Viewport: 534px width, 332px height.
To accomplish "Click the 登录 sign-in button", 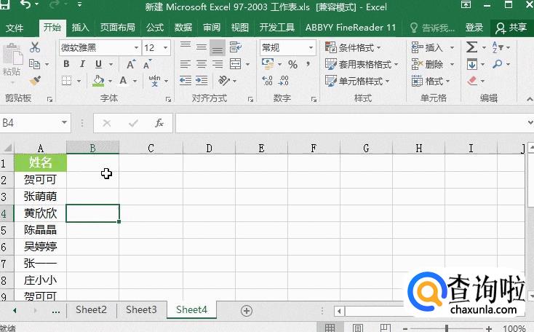I will click(x=474, y=28).
